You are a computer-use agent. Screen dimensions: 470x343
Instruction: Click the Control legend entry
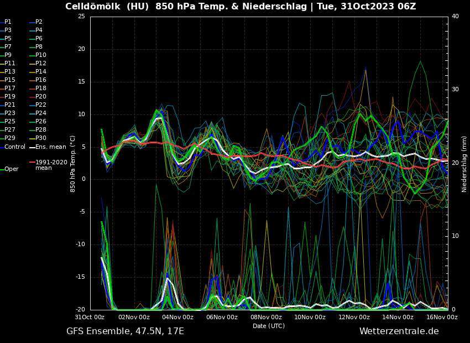click(15, 147)
